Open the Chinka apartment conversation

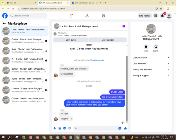[x=25, y=100]
